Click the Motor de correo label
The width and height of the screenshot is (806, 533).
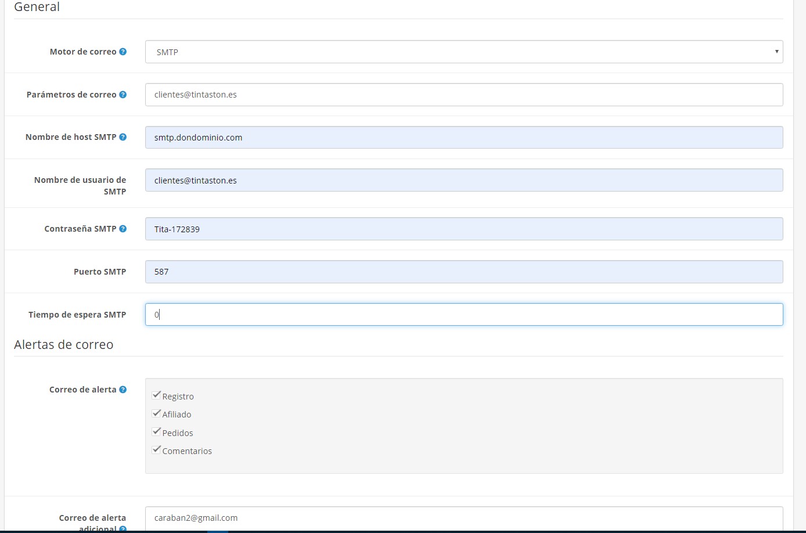[x=83, y=52]
